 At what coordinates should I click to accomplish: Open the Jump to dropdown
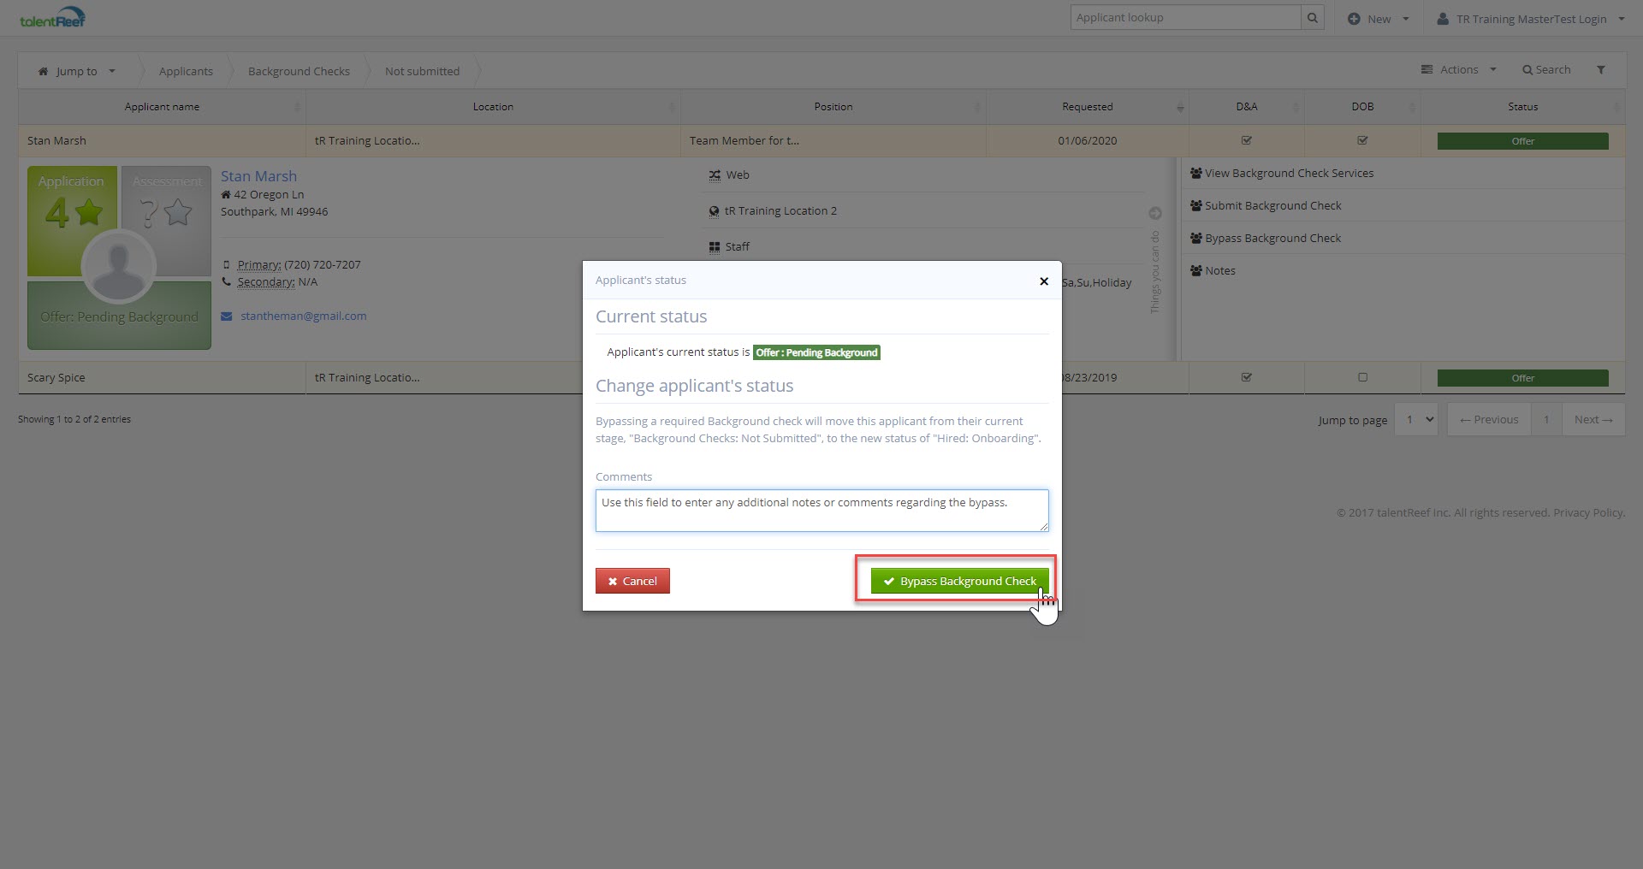[77, 71]
